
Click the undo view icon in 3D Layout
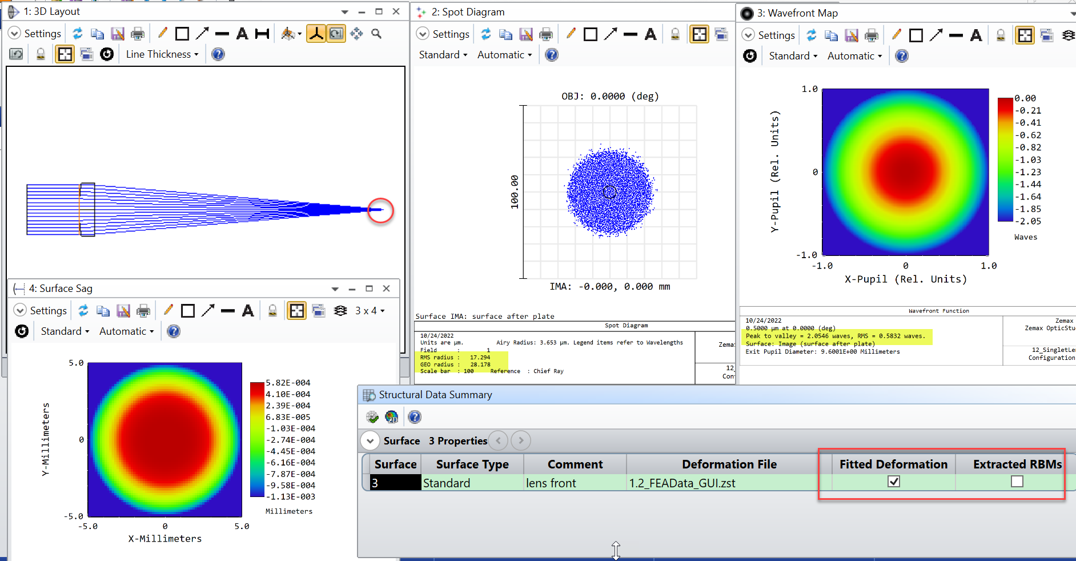(x=17, y=54)
